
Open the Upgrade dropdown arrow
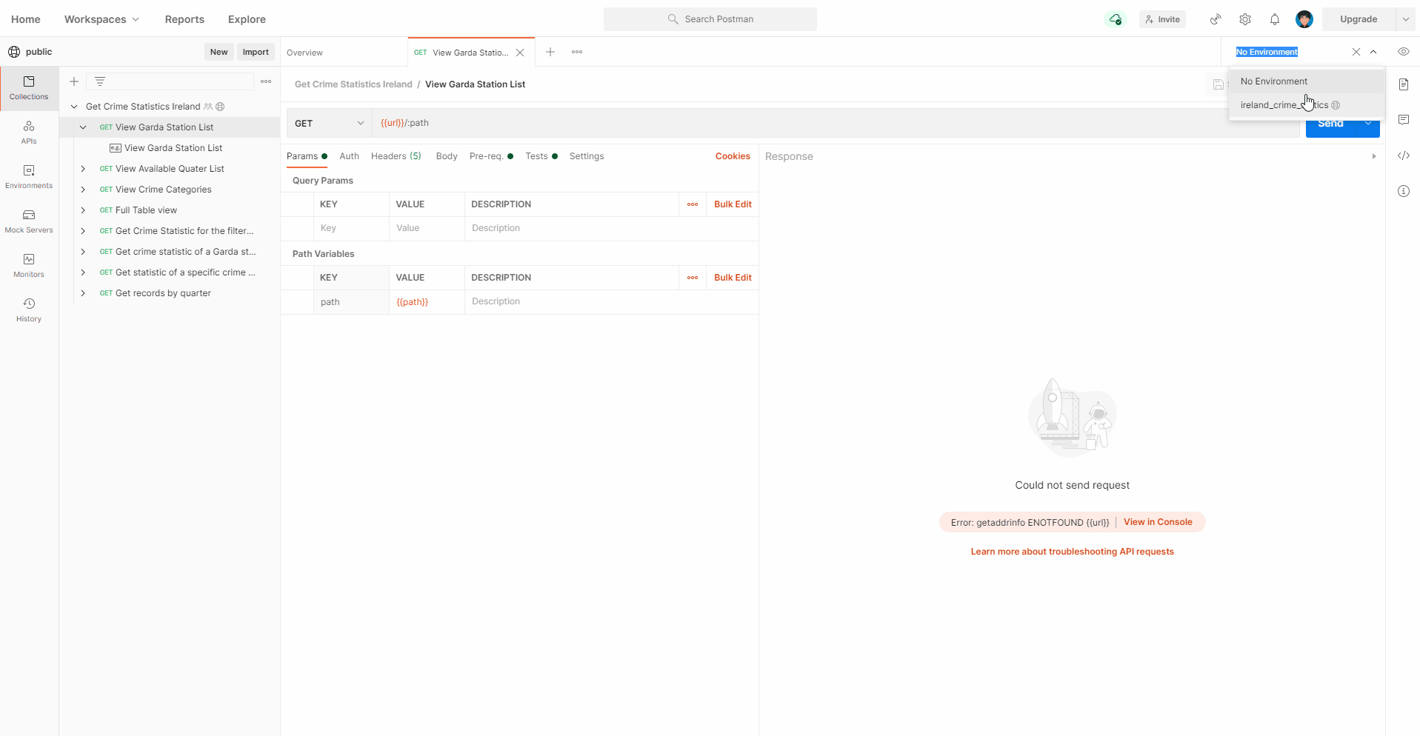pyautogui.click(x=1405, y=19)
